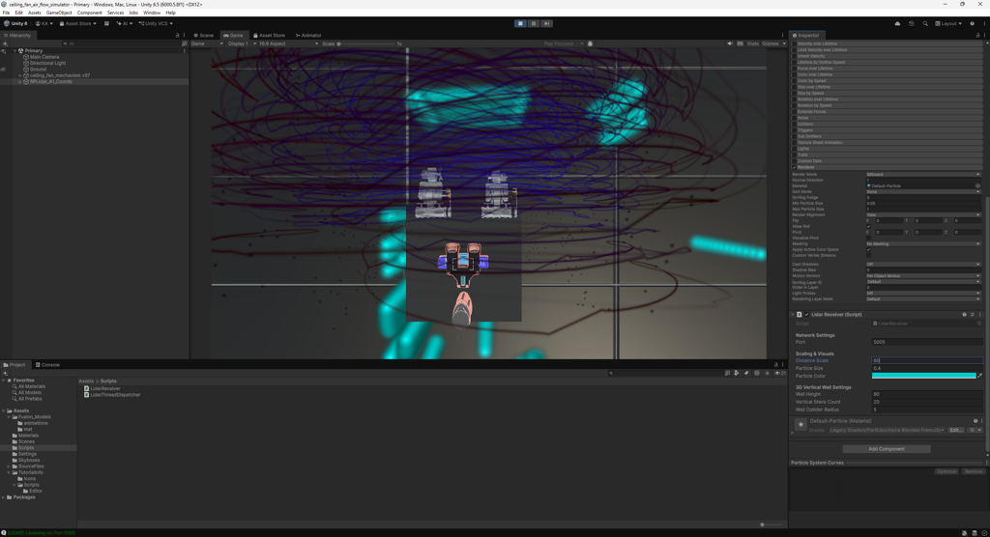Click the global search magnifier icon
The width and height of the screenshot is (990, 537).
point(925,23)
